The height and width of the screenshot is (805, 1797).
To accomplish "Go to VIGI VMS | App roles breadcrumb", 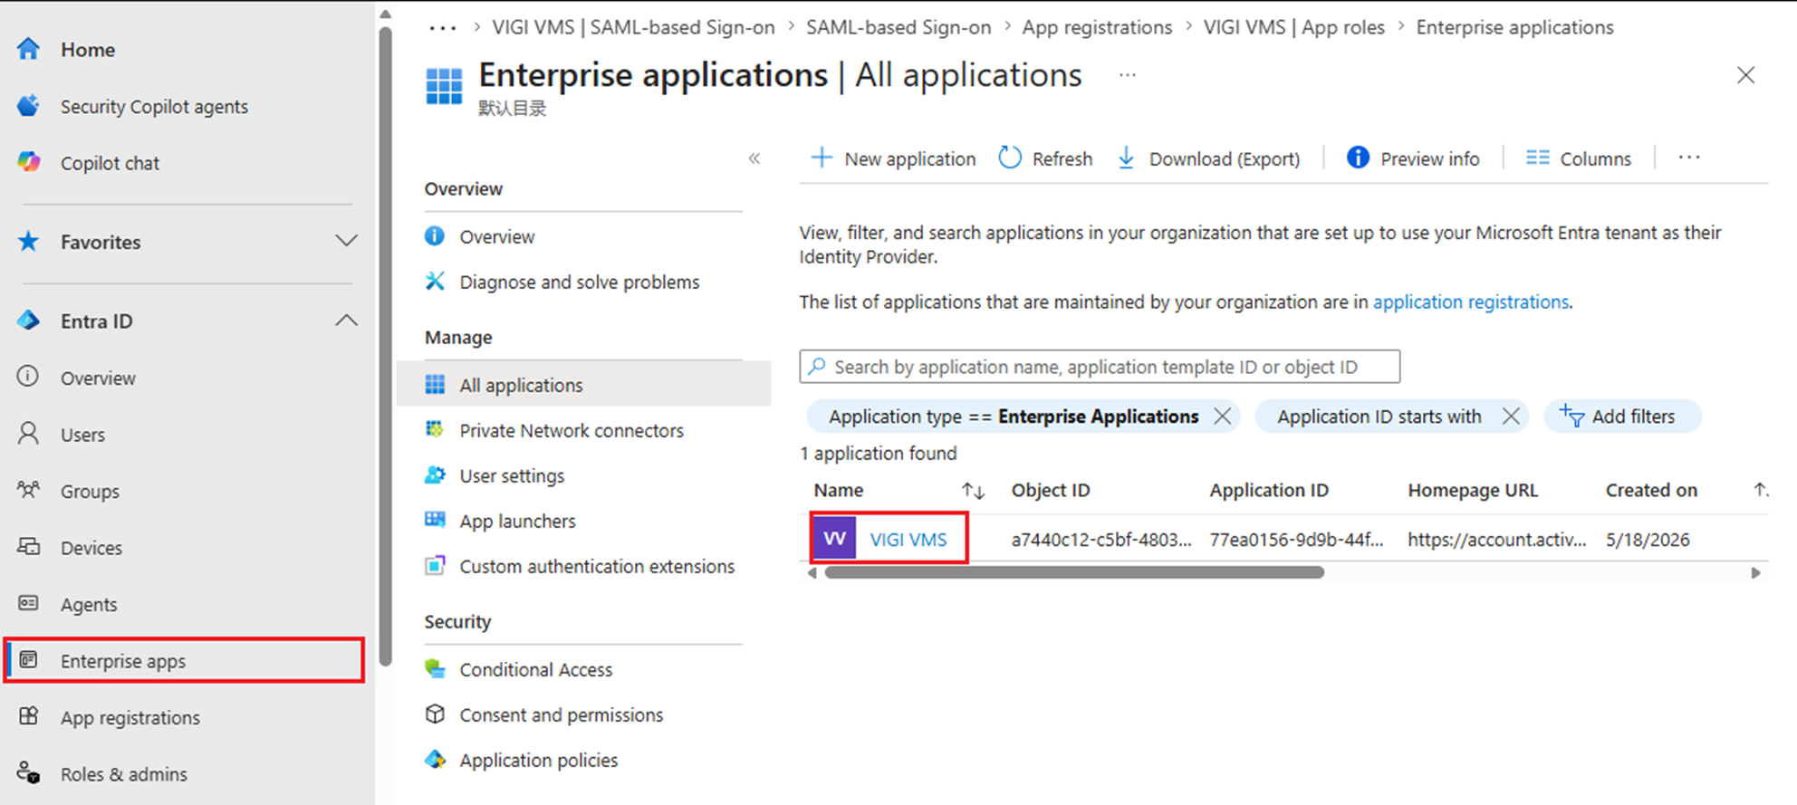I will [1293, 28].
